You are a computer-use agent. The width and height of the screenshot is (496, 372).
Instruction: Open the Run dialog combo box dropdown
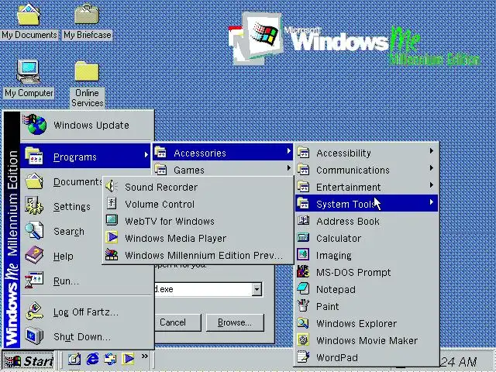point(257,289)
